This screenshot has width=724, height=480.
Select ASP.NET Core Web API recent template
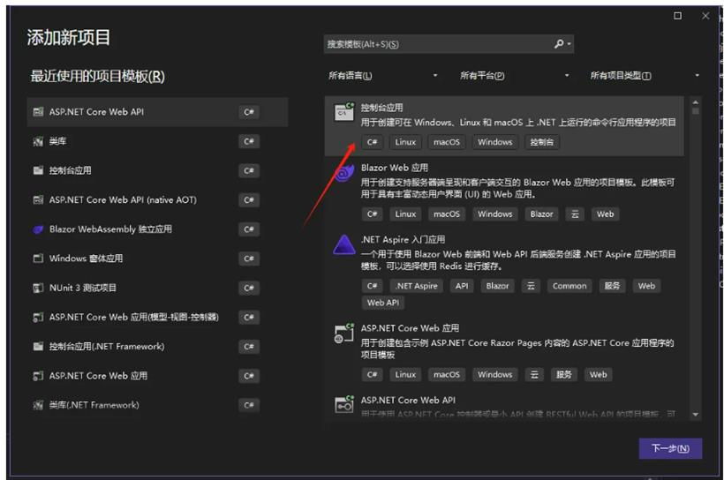point(157,112)
